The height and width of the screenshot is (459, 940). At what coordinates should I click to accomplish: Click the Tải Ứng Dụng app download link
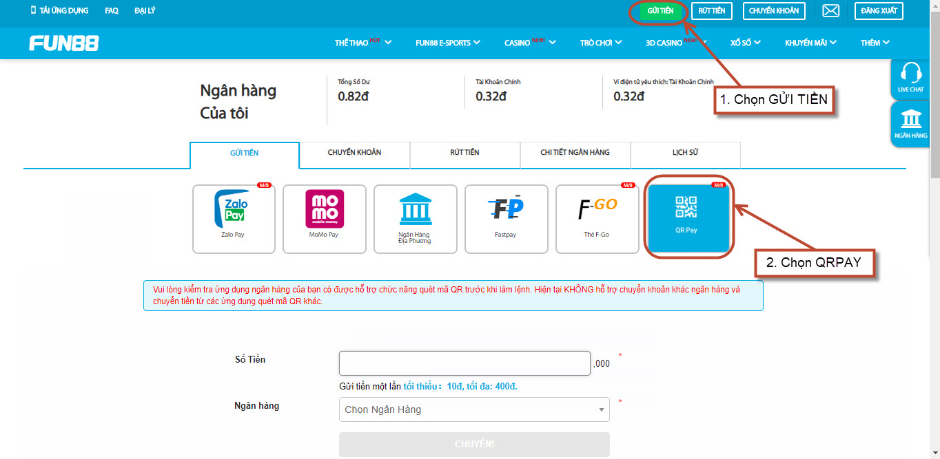pos(59,11)
